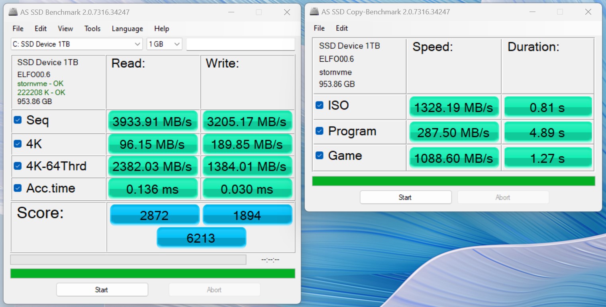Viewport: 606px width, 307px height.
Task: Open the Tools menu in AS SSD Benchmark
Action: (x=92, y=29)
